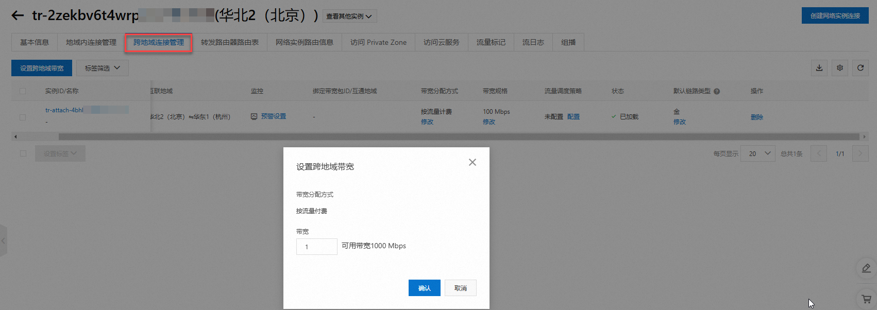Click the 已加载 status text
Image resolution: width=877 pixels, height=310 pixels.
629,117
